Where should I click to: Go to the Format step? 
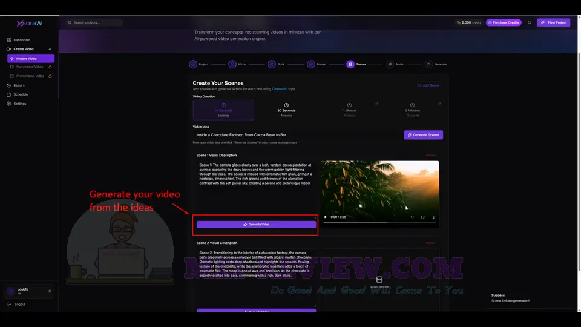click(311, 64)
